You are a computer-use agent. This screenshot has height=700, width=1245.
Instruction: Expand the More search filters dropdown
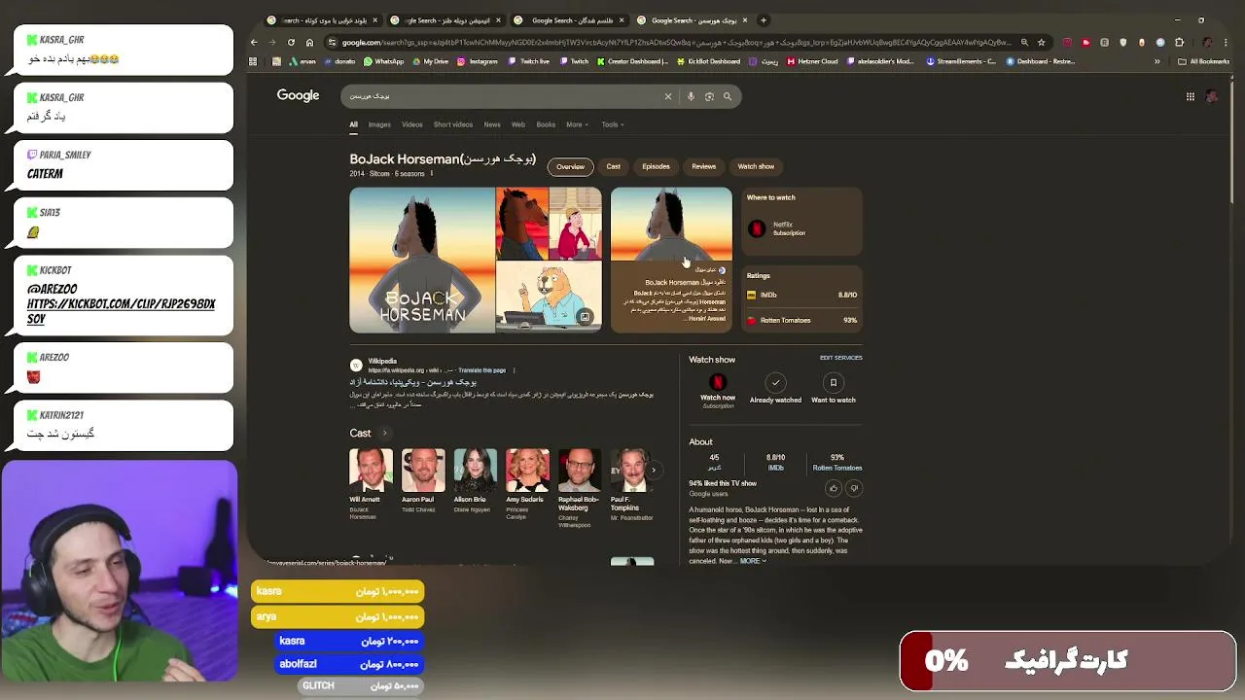click(577, 124)
